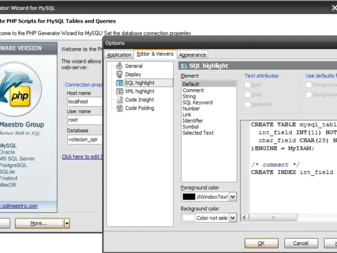Toggle the default Background checkbox

click(x=309, y=94)
